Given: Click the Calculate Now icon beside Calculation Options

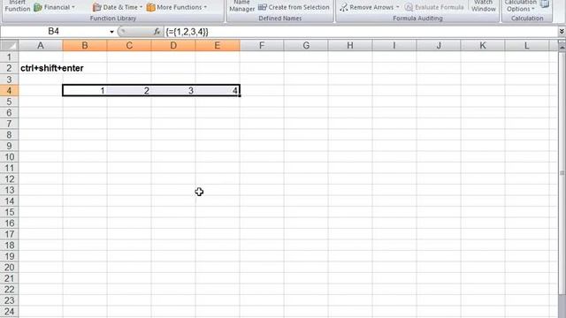Looking at the screenshot, I should (x=545, y=4).
